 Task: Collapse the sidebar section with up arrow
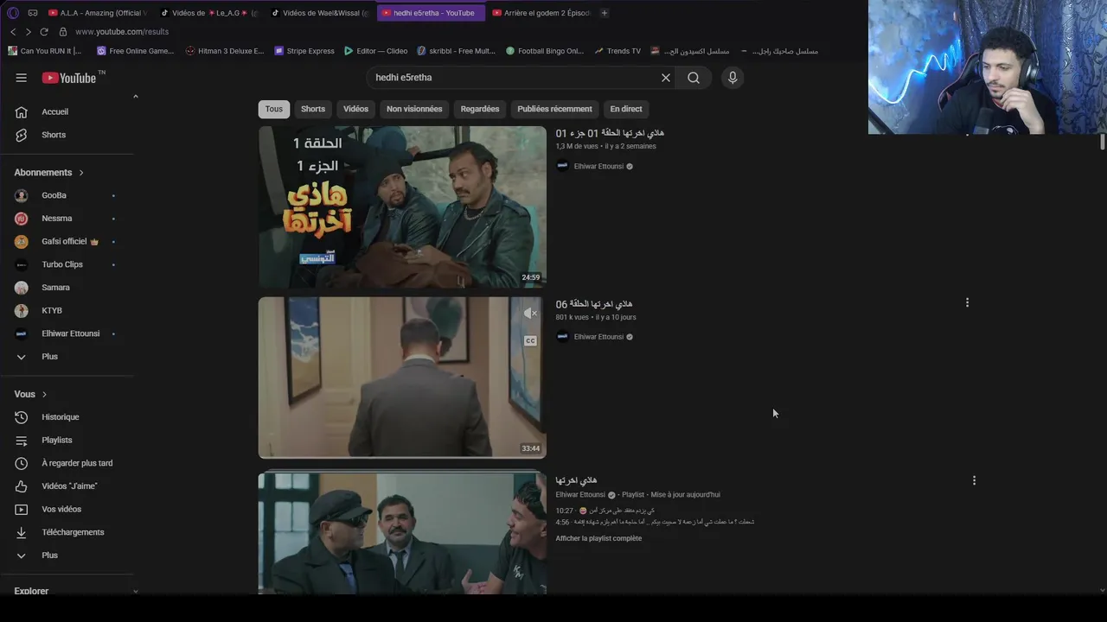click(x=135, y=97)
